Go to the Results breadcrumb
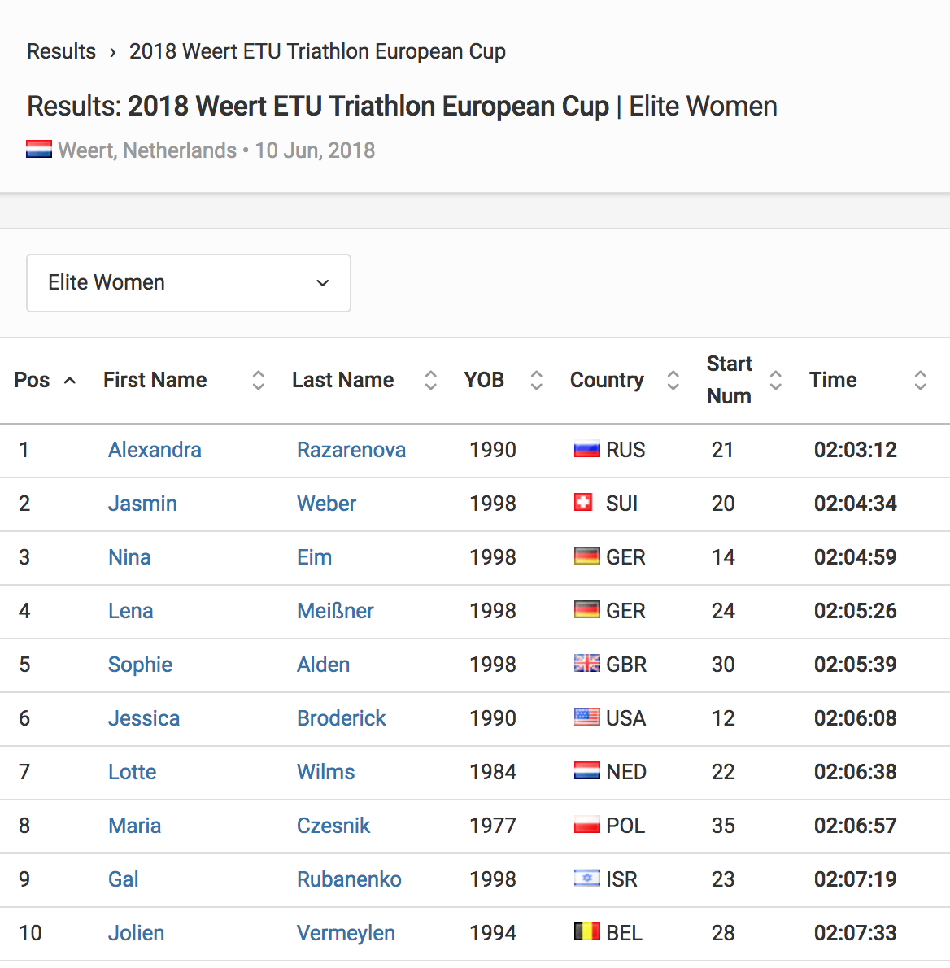The width and height of the screenshot is (950, 968). point(61,51)
